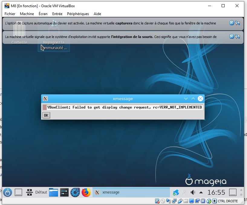Open the virtual desktop pager icon

29,192
